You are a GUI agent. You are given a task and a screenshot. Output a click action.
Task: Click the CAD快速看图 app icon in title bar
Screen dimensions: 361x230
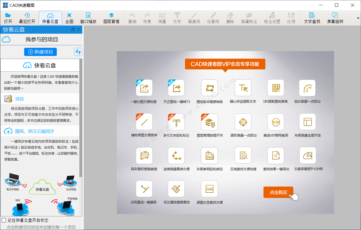5,5
